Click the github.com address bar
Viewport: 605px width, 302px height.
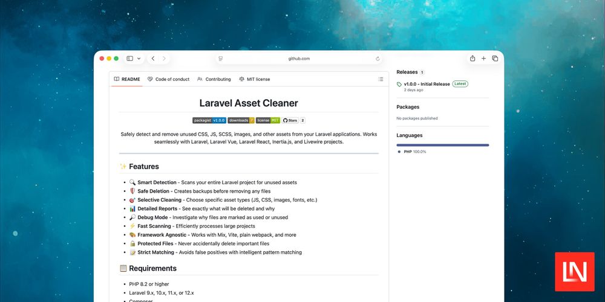point(299,59)
